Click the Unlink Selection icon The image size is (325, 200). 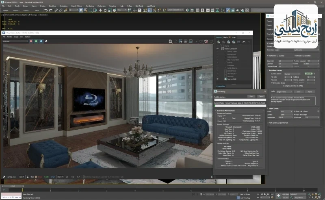(61, 10)
